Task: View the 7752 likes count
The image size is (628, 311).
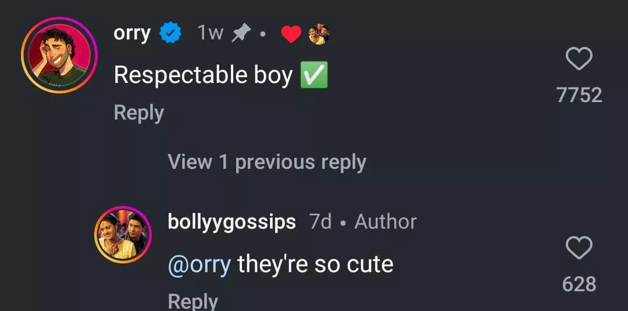Action: [x=579, y=95]
